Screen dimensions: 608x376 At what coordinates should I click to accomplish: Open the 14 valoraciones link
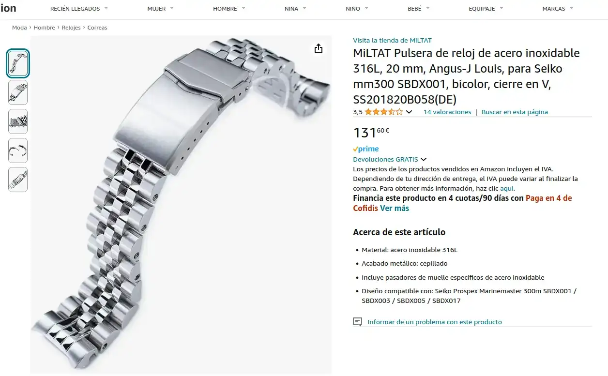click(447, 112)
